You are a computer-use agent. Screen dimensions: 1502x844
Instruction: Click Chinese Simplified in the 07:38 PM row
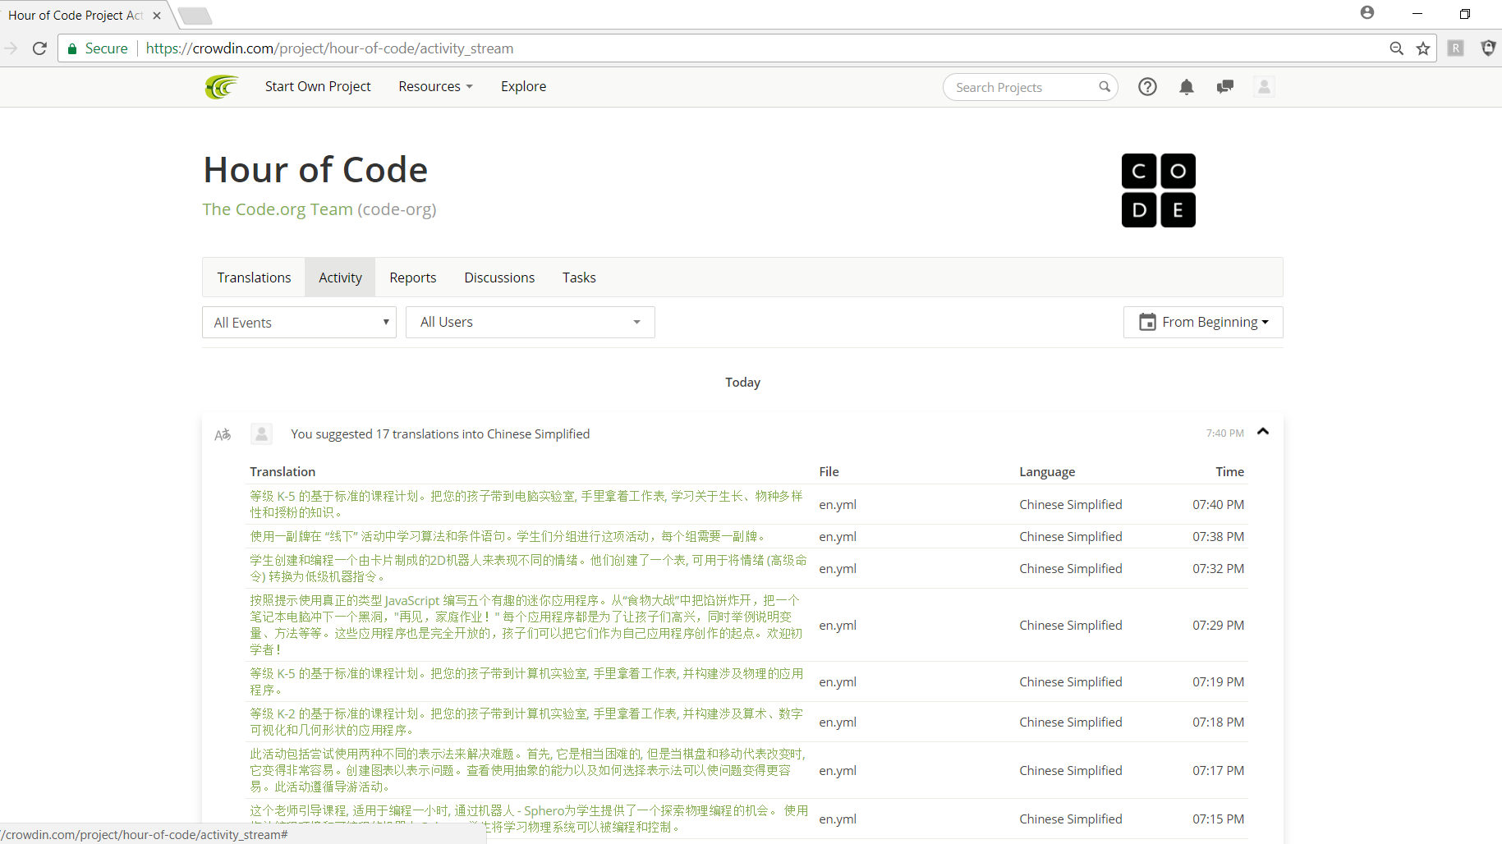click(1071, 536)
